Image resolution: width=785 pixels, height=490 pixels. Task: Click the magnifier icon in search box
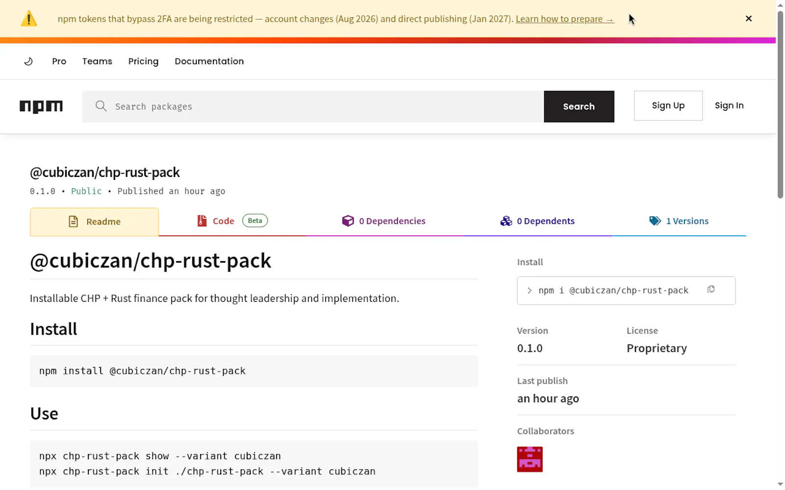pyautogui.click(x=101, y=106)
